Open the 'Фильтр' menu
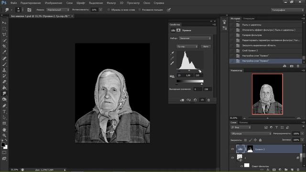This screenshot has width=306, height=172. pyautogui.click(x=111, y=3)
